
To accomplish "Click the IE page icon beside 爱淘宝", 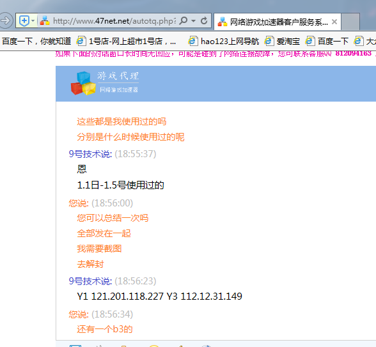I will click(x=269, y=41).
